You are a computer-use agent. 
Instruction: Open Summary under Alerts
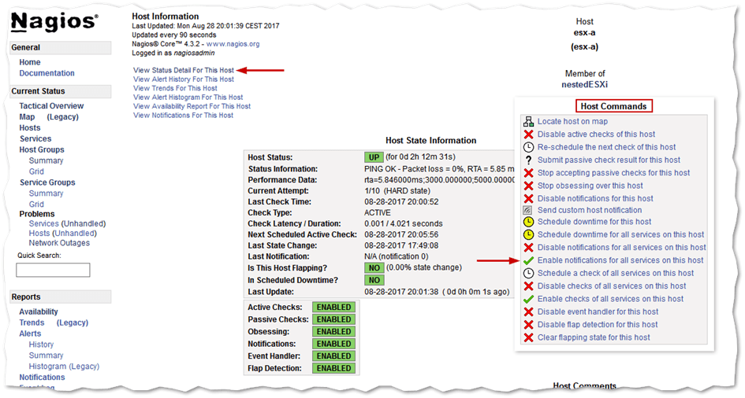click(x=46, y=355)
